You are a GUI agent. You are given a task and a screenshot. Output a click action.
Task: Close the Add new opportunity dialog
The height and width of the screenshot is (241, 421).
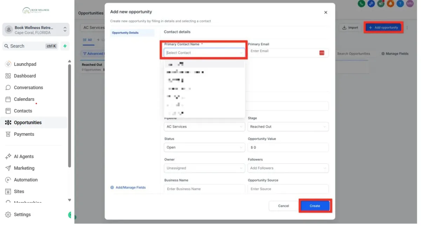[326, 12]
